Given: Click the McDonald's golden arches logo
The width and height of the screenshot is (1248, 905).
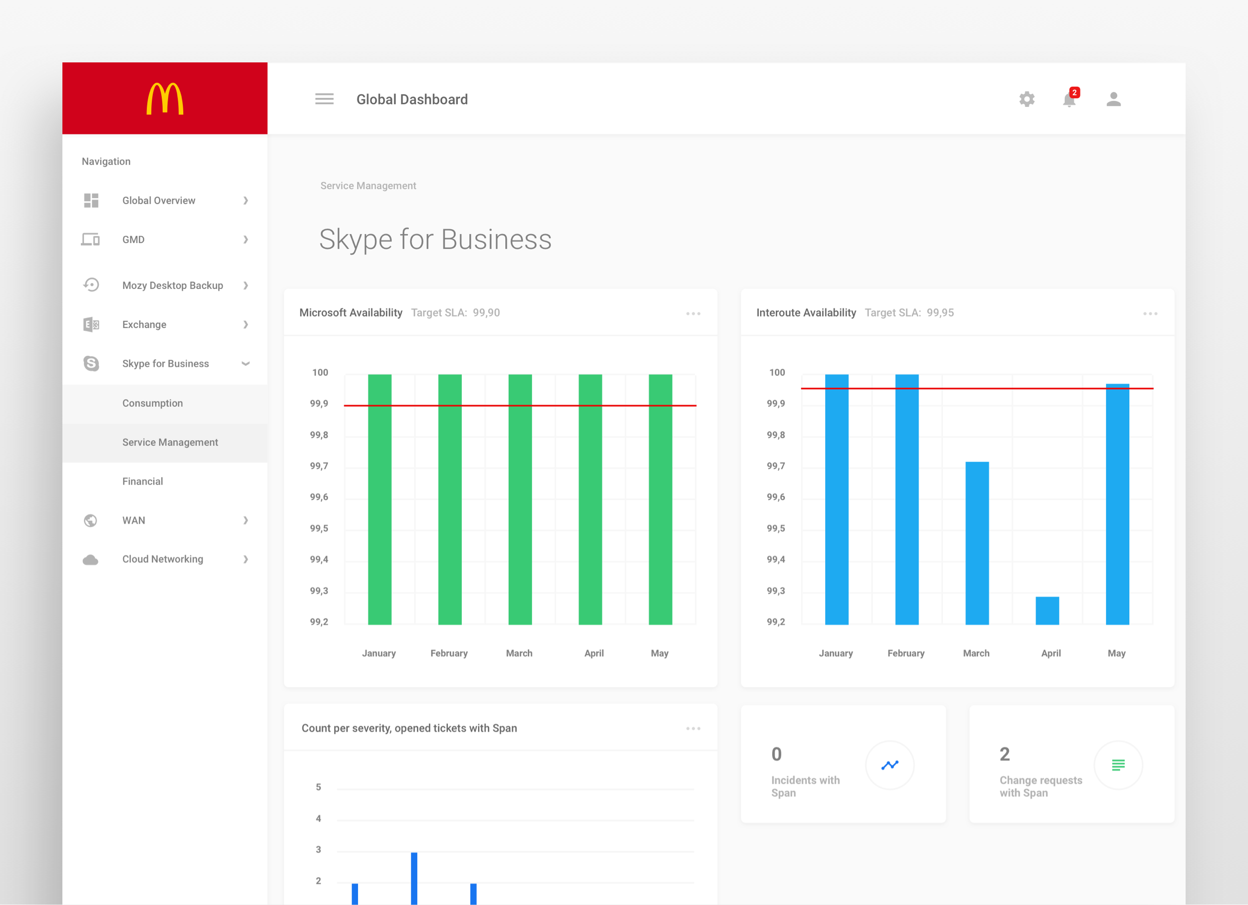Looking at the screenshot, I should click(x=165, y=98).
